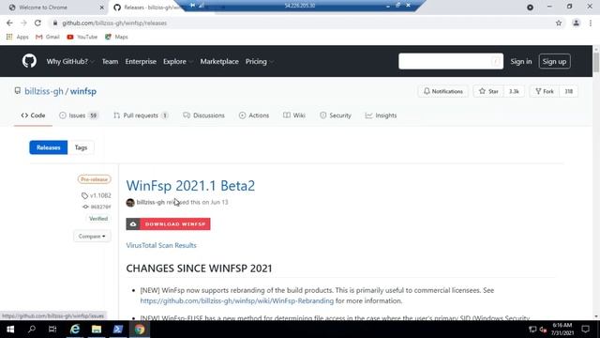
Task: Open the Security tab
Action: (336, 115)
